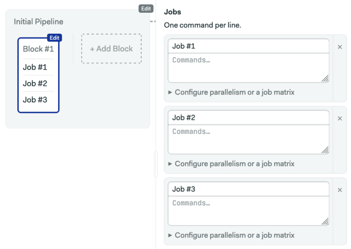Select Job #1 in Block #1 list

point(35,67)
